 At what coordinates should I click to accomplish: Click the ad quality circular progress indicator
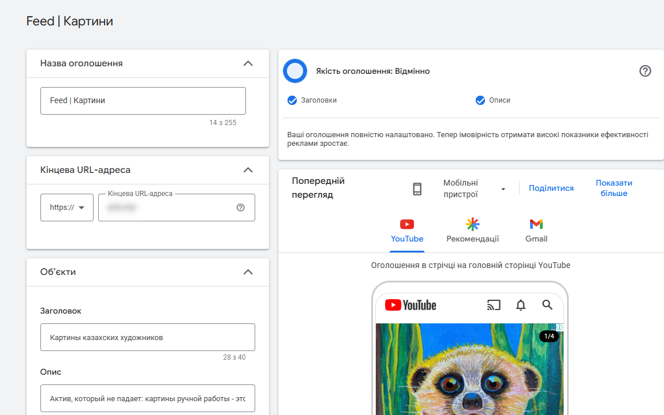click(294, 71)
